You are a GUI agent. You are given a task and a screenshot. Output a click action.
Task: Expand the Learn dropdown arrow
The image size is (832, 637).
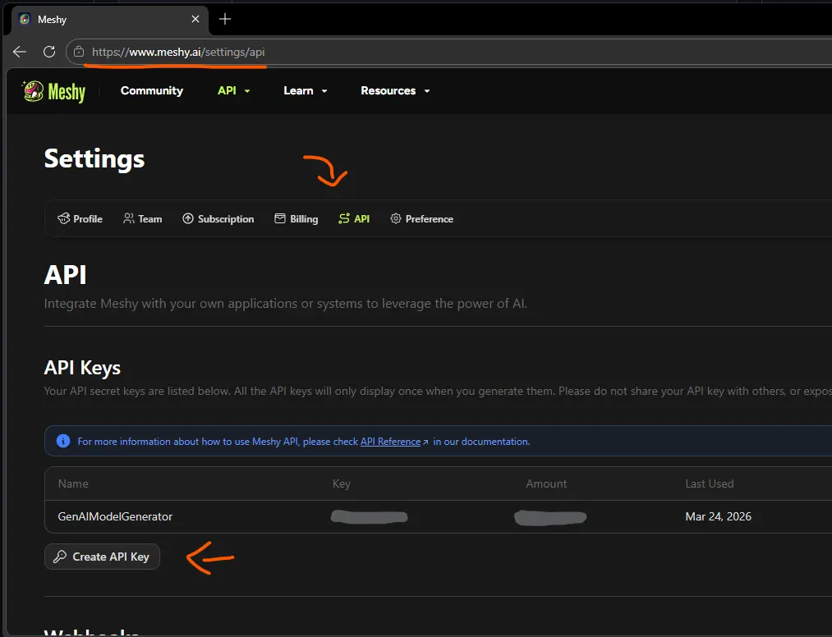click(x=324, y=91)
